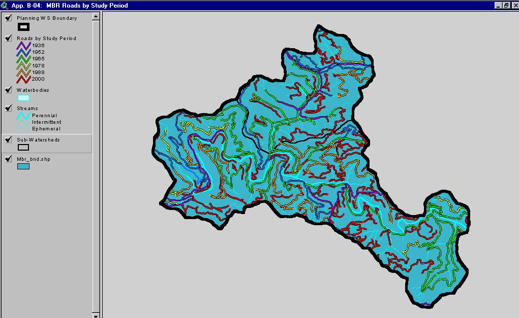Click the Intermittent legend label
The height and width of the screenshot is (318, 519).
coord(46,122)
